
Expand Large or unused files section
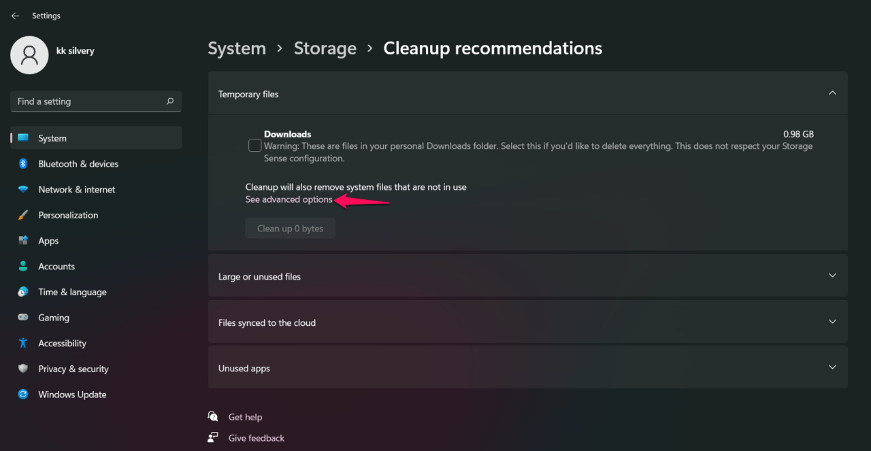point(832,275)
